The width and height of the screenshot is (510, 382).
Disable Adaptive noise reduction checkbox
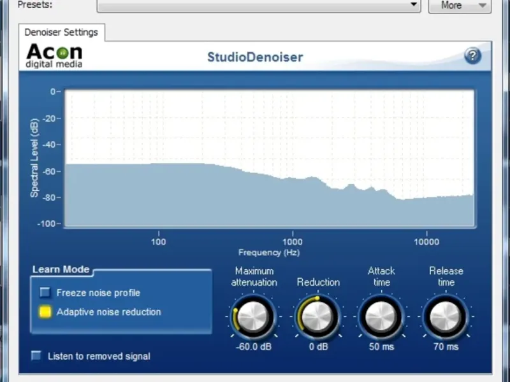pos(45,311)
